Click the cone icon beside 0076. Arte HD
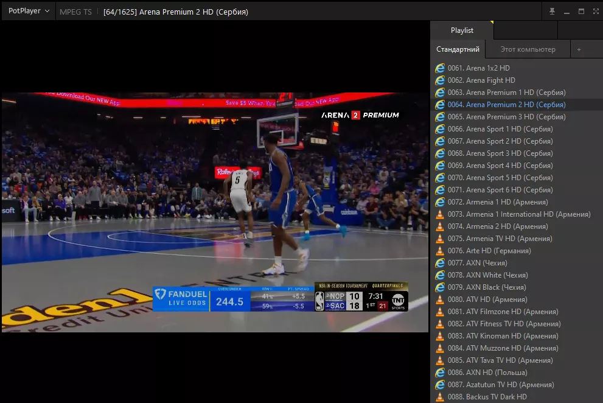The width and height of the screenshot is (603, 403). pos(439,251)
